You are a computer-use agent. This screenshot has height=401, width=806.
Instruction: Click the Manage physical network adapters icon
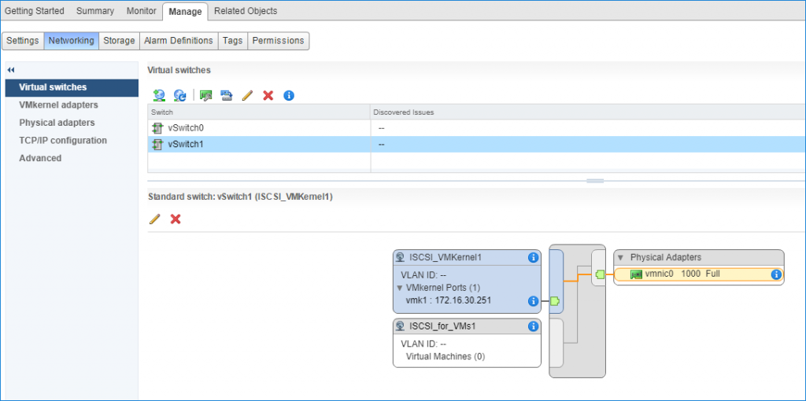pyautogui.click(x=206, y=95)
